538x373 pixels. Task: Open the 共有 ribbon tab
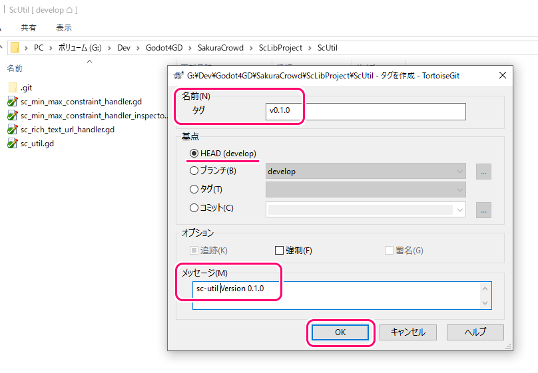coord(29,28)
